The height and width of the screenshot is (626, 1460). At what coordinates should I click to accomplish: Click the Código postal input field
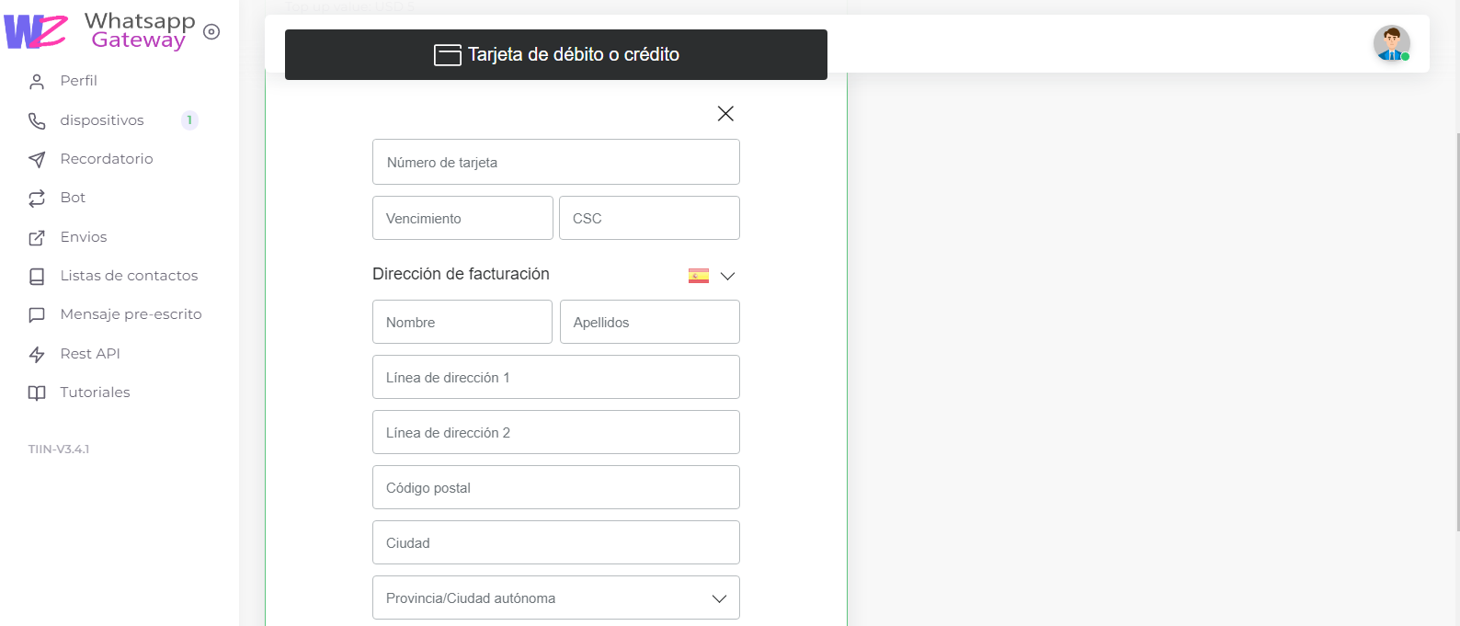click(555, 488)
